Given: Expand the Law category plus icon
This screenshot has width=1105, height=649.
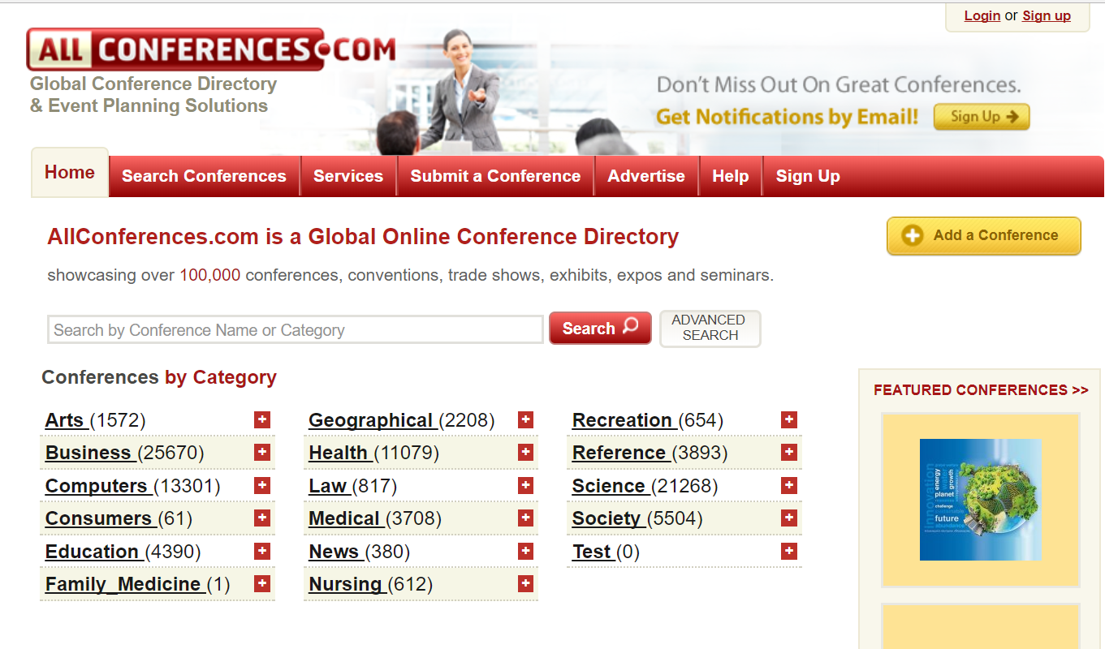Looking at the screenshot, I should coord(526,485).
